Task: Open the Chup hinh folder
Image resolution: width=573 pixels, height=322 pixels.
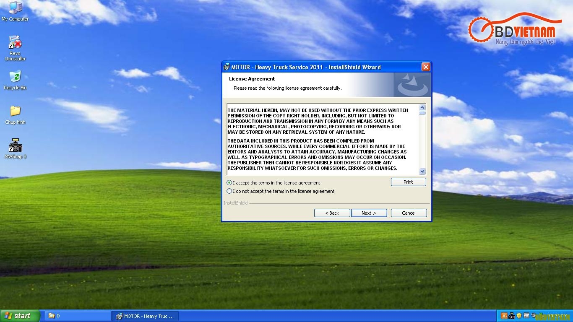Action: 15,115
